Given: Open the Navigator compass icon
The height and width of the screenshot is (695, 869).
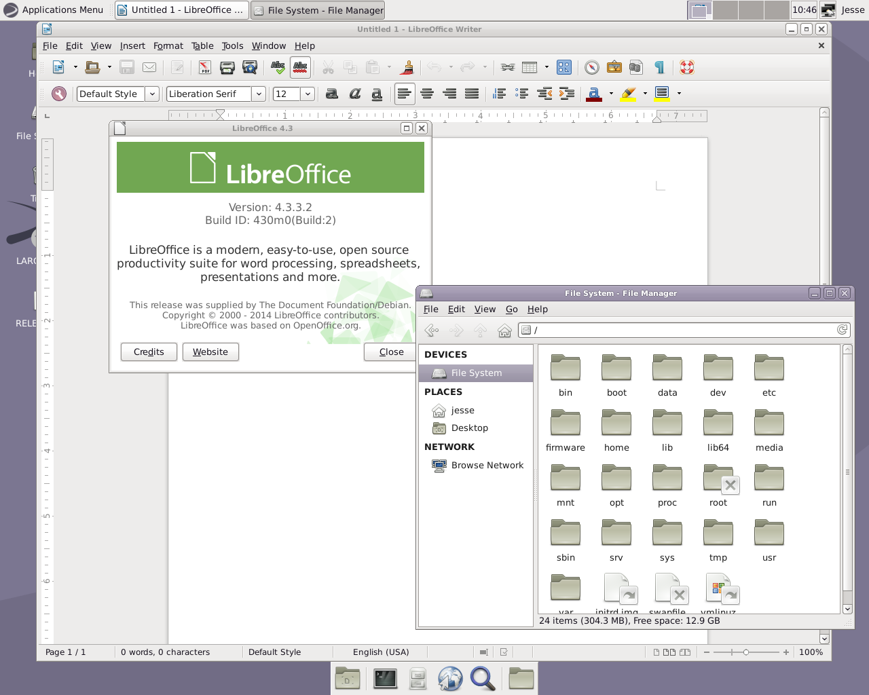Looking at the screenshot, I should coord(592,67).
